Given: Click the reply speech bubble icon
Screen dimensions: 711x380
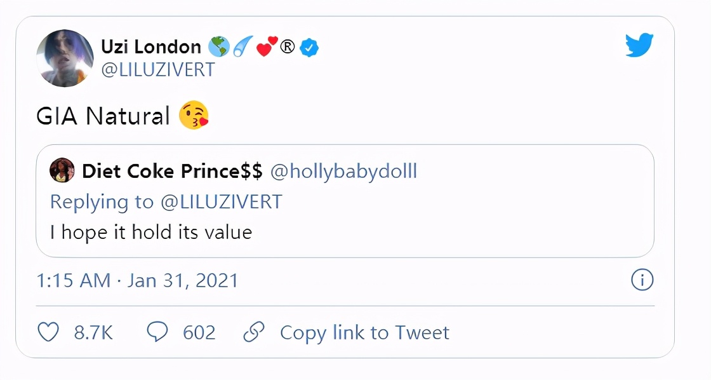Looking at the screenshot, I should 157,332.
